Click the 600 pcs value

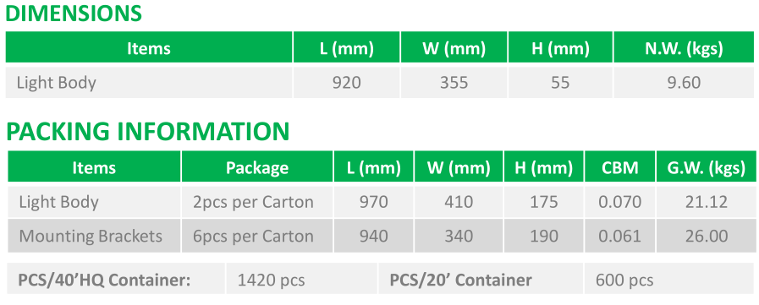pyautogui.click(x=624, y=280)
